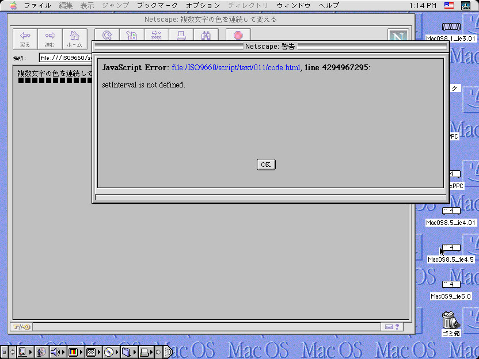Open the monitor resolution control strip module
The height and width of the screenshot is (359, 479).
point(93,352)
